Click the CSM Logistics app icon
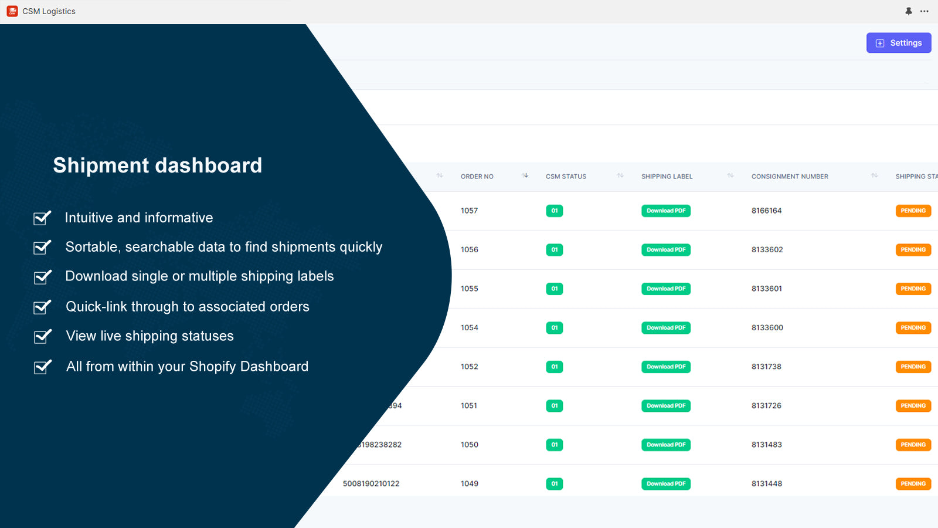This screenshot has height=528, width=938. click(x=12, y=11)
